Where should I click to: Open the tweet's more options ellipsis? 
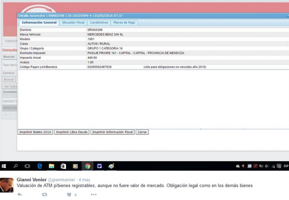pos(93,195)
